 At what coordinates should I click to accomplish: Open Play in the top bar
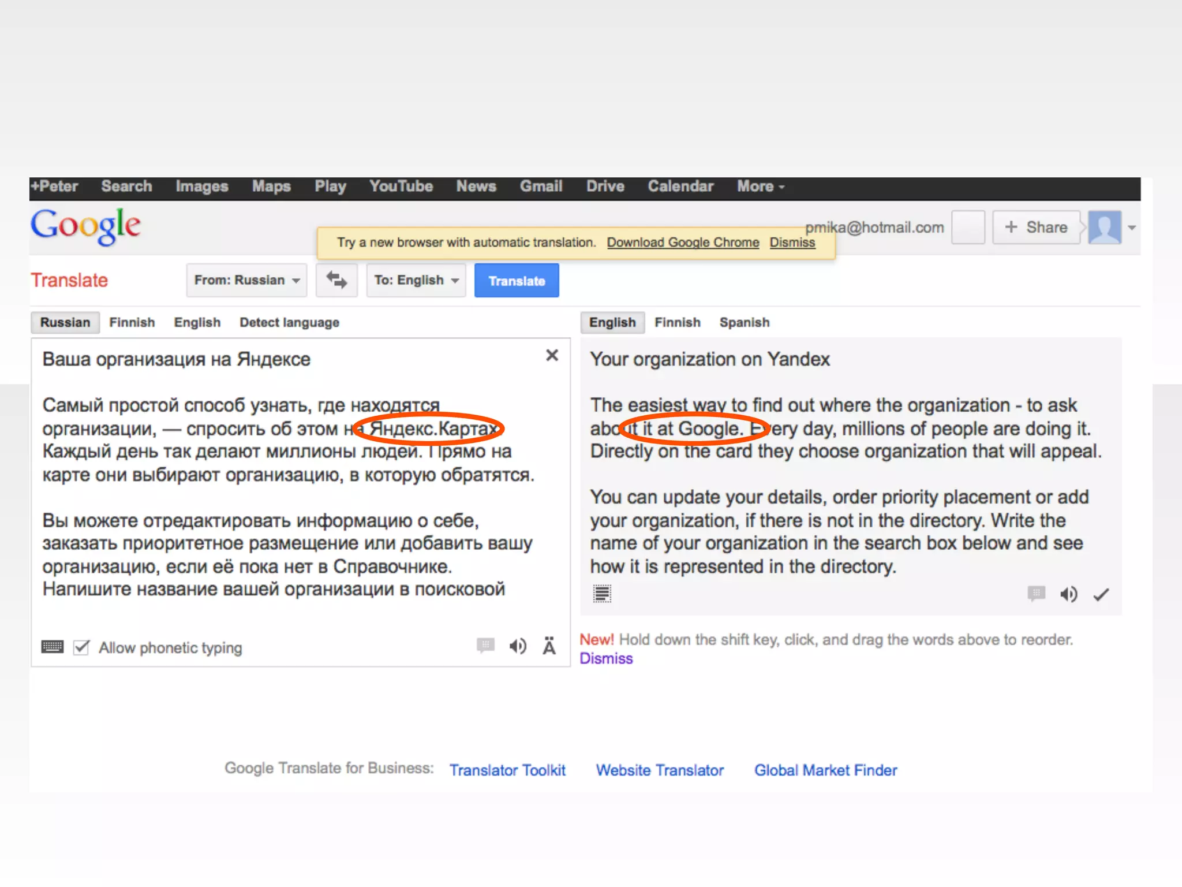330,187
